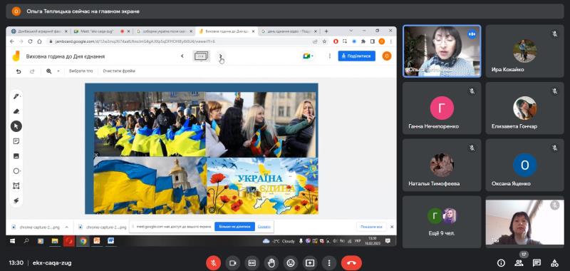The height and width of the screenshot is (271, 570).
Task: Toggle closed captions (CC) button
Action: tap(252, 262)
